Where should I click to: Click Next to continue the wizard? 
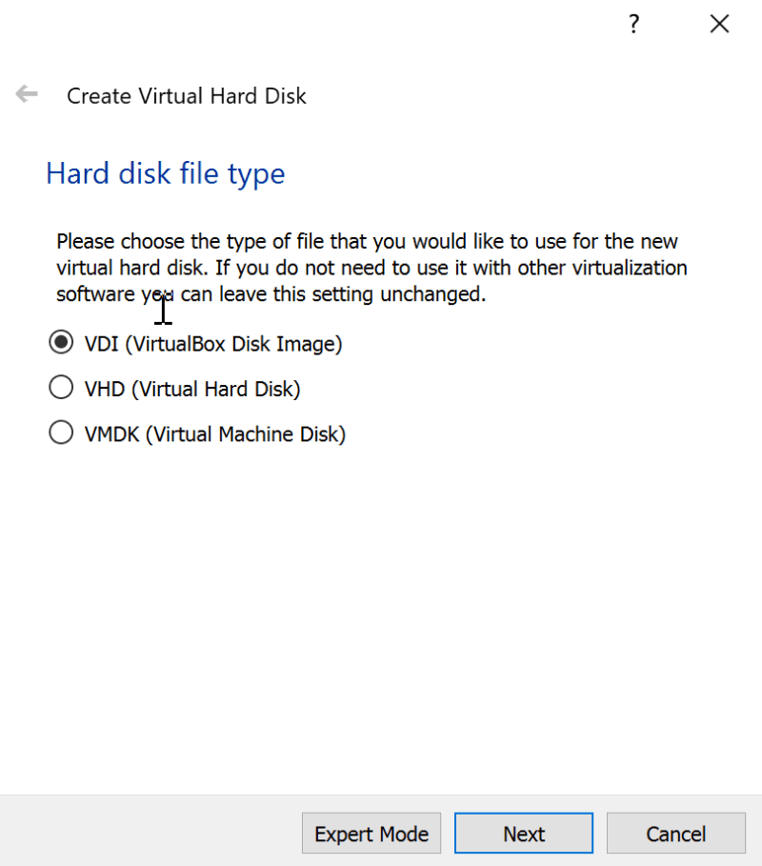point(523,833)
